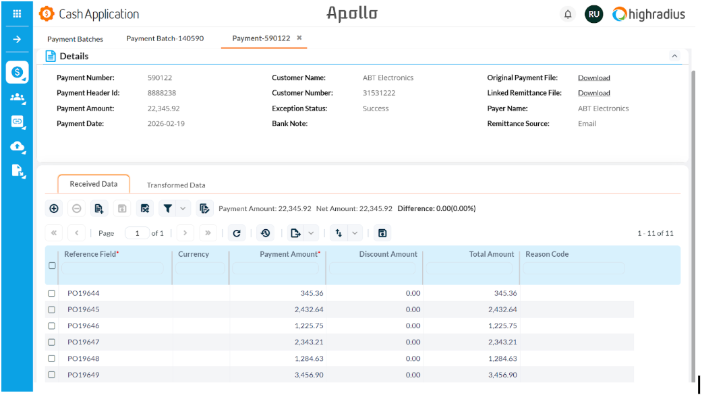Download the Linked Remittance File
Image resolution: width=727 pixels, height=397 pixels.
594,93
